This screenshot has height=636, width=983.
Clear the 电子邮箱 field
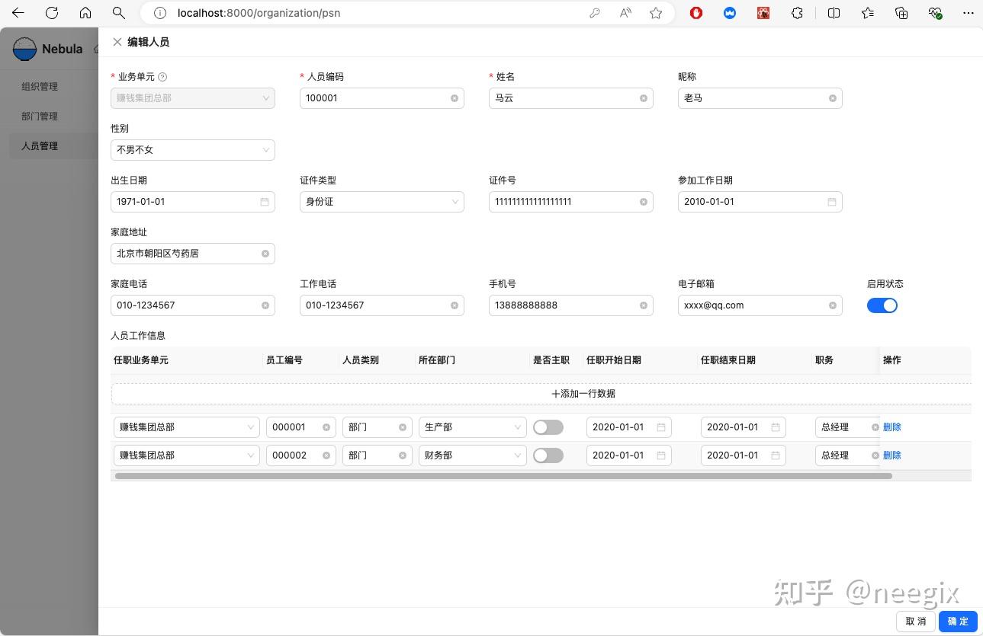(831, 305)
